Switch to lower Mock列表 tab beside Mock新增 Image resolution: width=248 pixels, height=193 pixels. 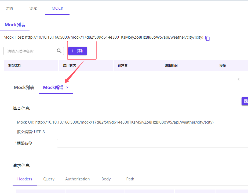pos(24,87)
